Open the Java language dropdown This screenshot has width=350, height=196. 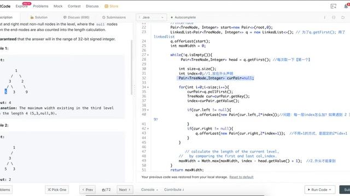click(x=151, y=17)
